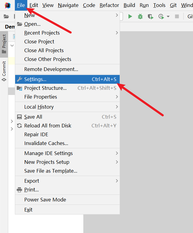Expand the profiler dropdown arrow
This screenshot has width=193, height=233.
[x=168, y=16]
